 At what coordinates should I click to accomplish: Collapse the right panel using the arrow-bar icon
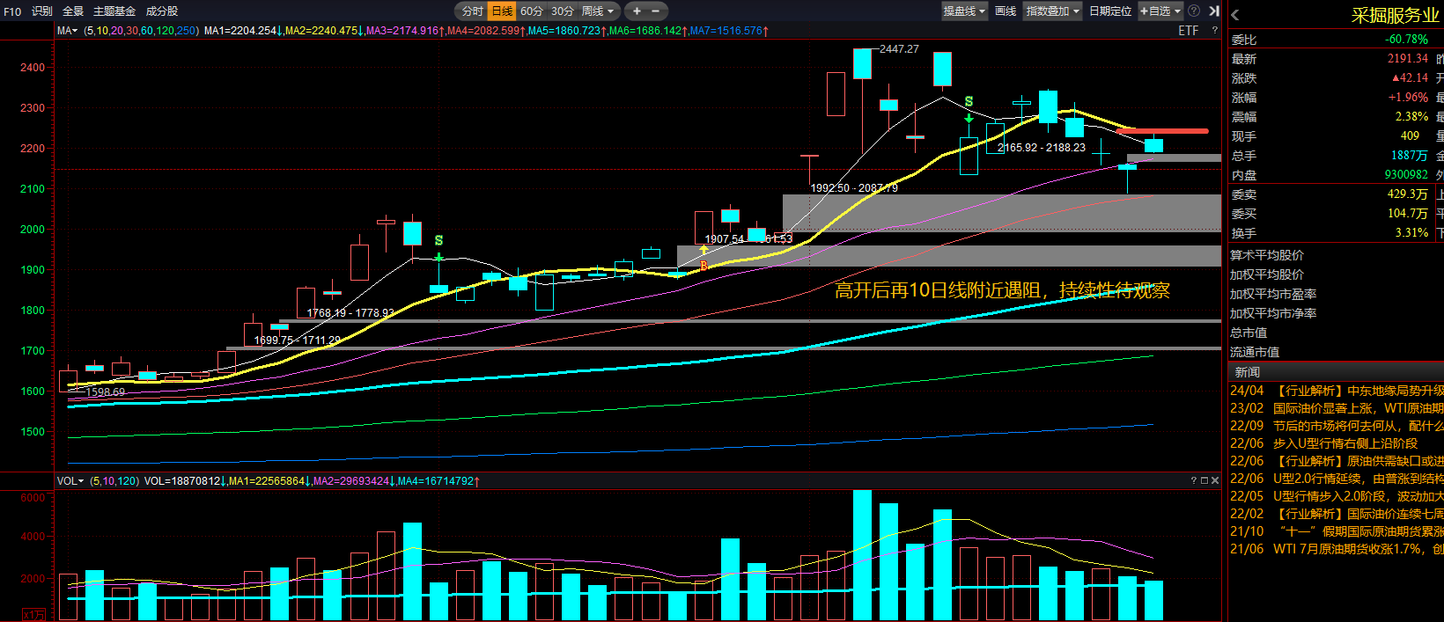coord(1214,11)
